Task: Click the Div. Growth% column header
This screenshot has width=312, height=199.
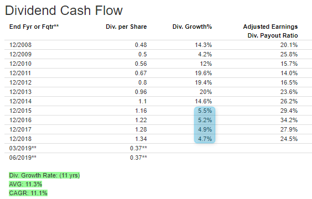Action: pyautogui.click(x=192, y=27)
